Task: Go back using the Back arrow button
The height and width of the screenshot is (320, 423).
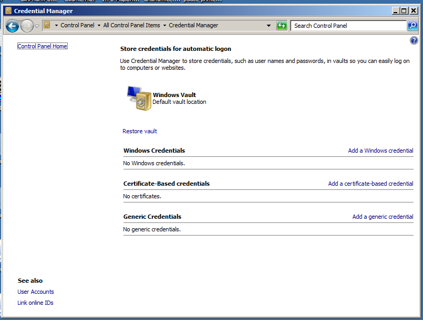Action: click(x=12, y=26)
